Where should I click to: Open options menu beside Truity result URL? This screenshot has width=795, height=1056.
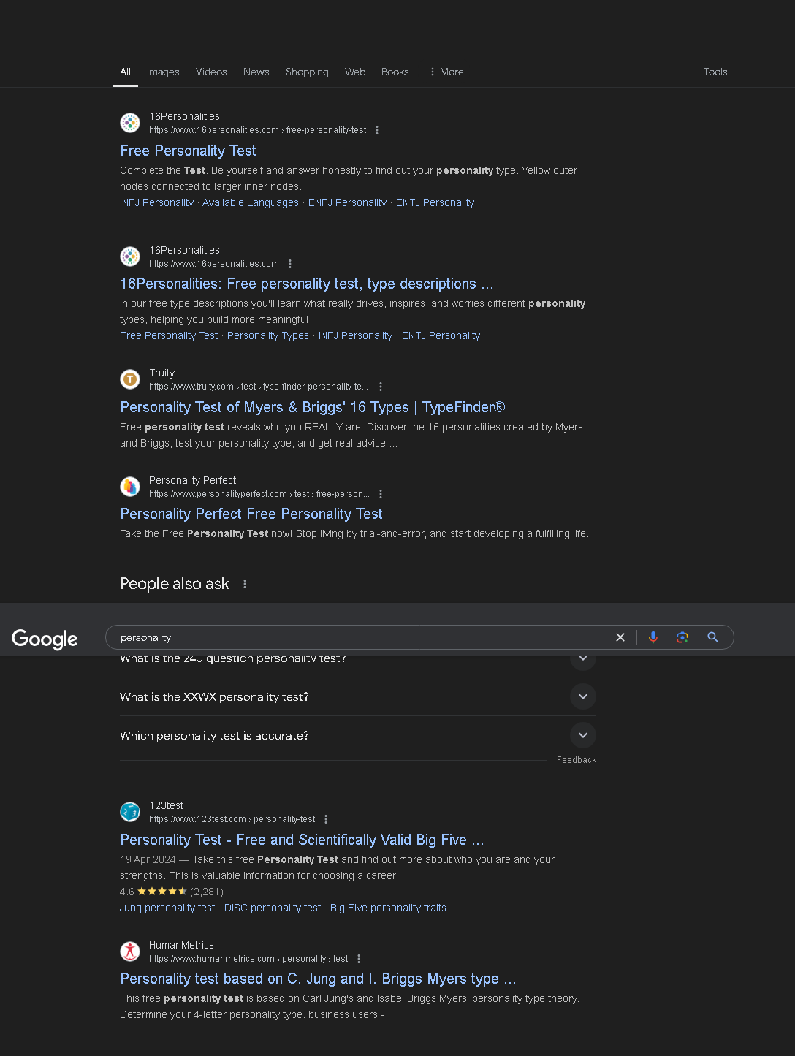pos(381,387)
